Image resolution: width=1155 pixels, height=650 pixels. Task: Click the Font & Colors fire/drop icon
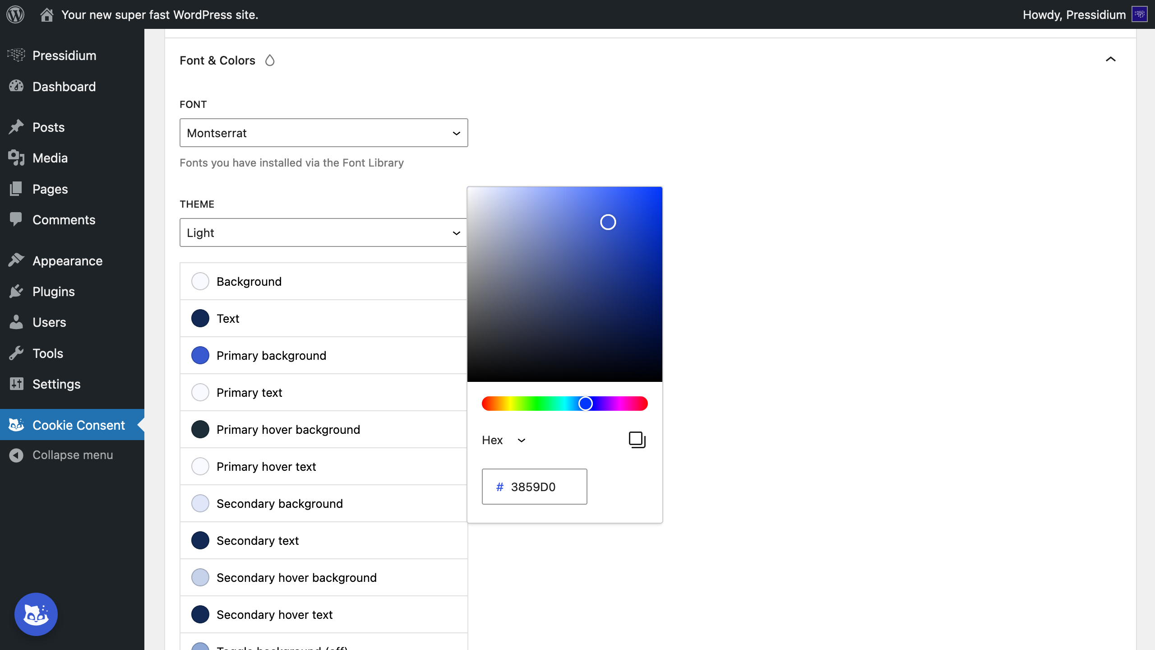click(x=270, y=60)
